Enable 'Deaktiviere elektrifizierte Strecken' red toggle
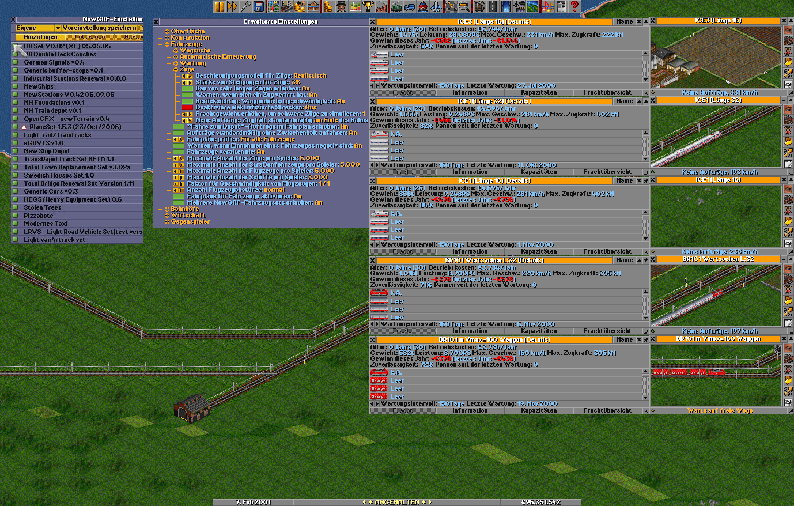 tap(187, 108)
